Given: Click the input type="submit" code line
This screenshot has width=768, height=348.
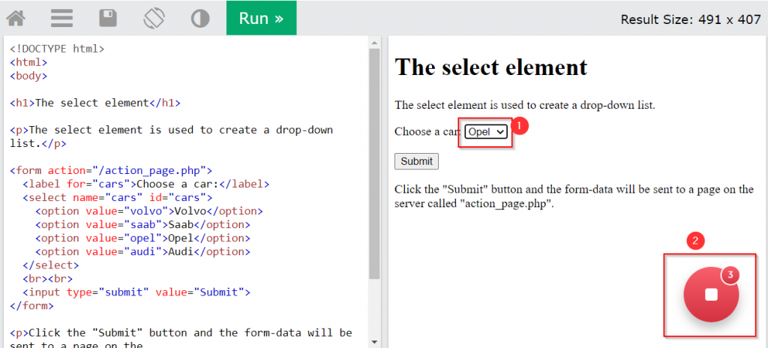Looking at the screenshot, I should point(136,292).
